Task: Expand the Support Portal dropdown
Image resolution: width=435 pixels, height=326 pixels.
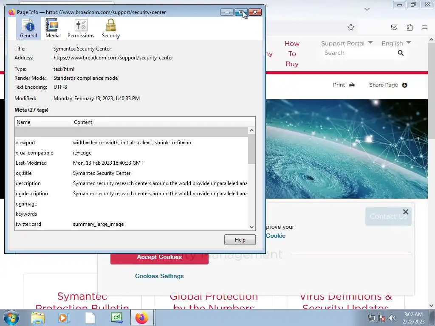Action: point(347,43)
